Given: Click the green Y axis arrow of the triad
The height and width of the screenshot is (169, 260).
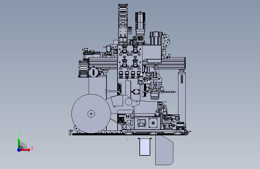Looking at the screenshot, I should 19,143.
